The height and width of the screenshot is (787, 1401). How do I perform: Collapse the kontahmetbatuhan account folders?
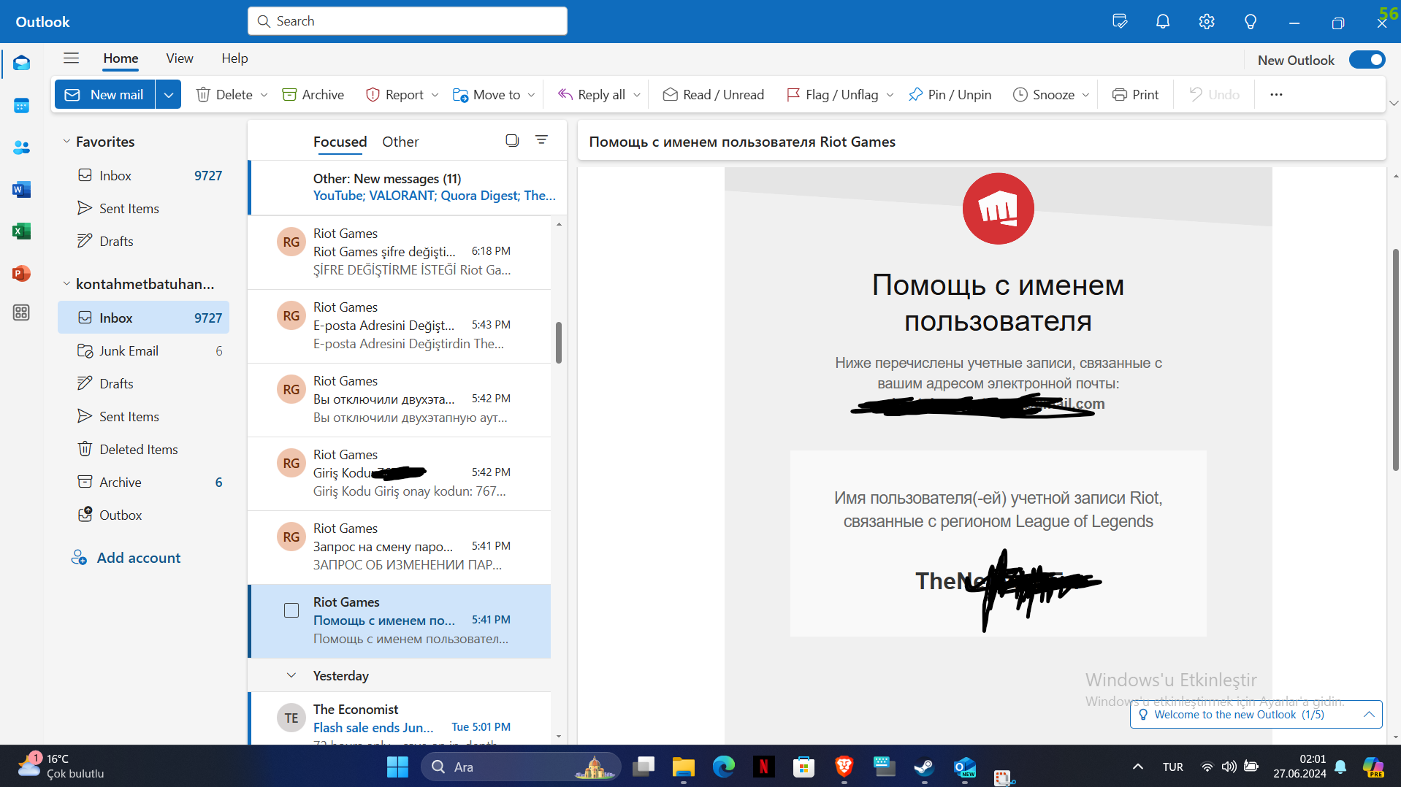click(x=66, y=284)
